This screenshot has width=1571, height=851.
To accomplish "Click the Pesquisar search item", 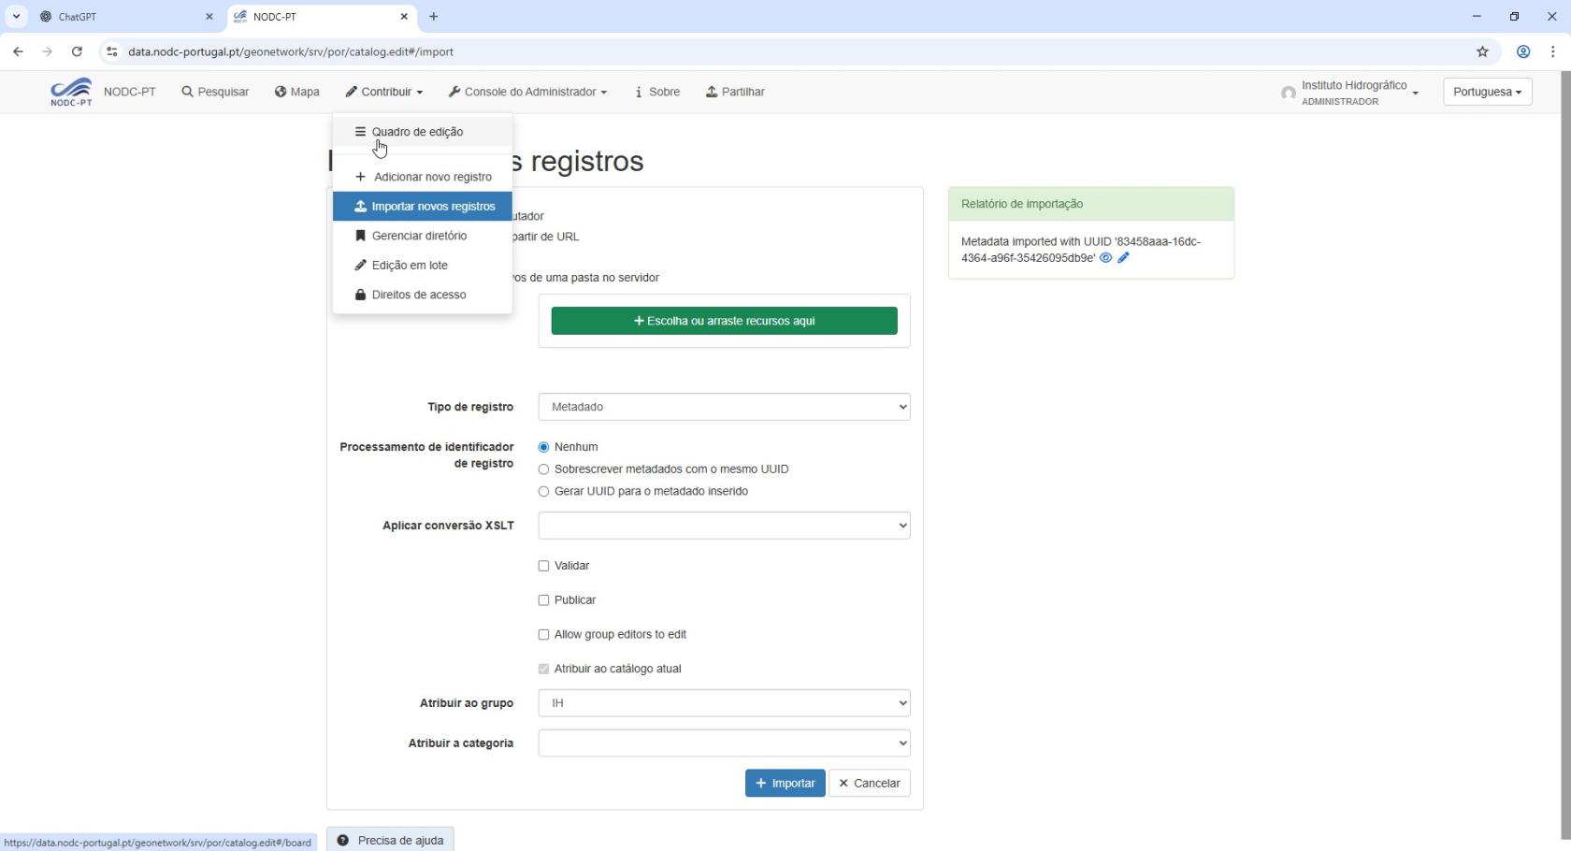I will pyautogui.click(x=215, y=92).
